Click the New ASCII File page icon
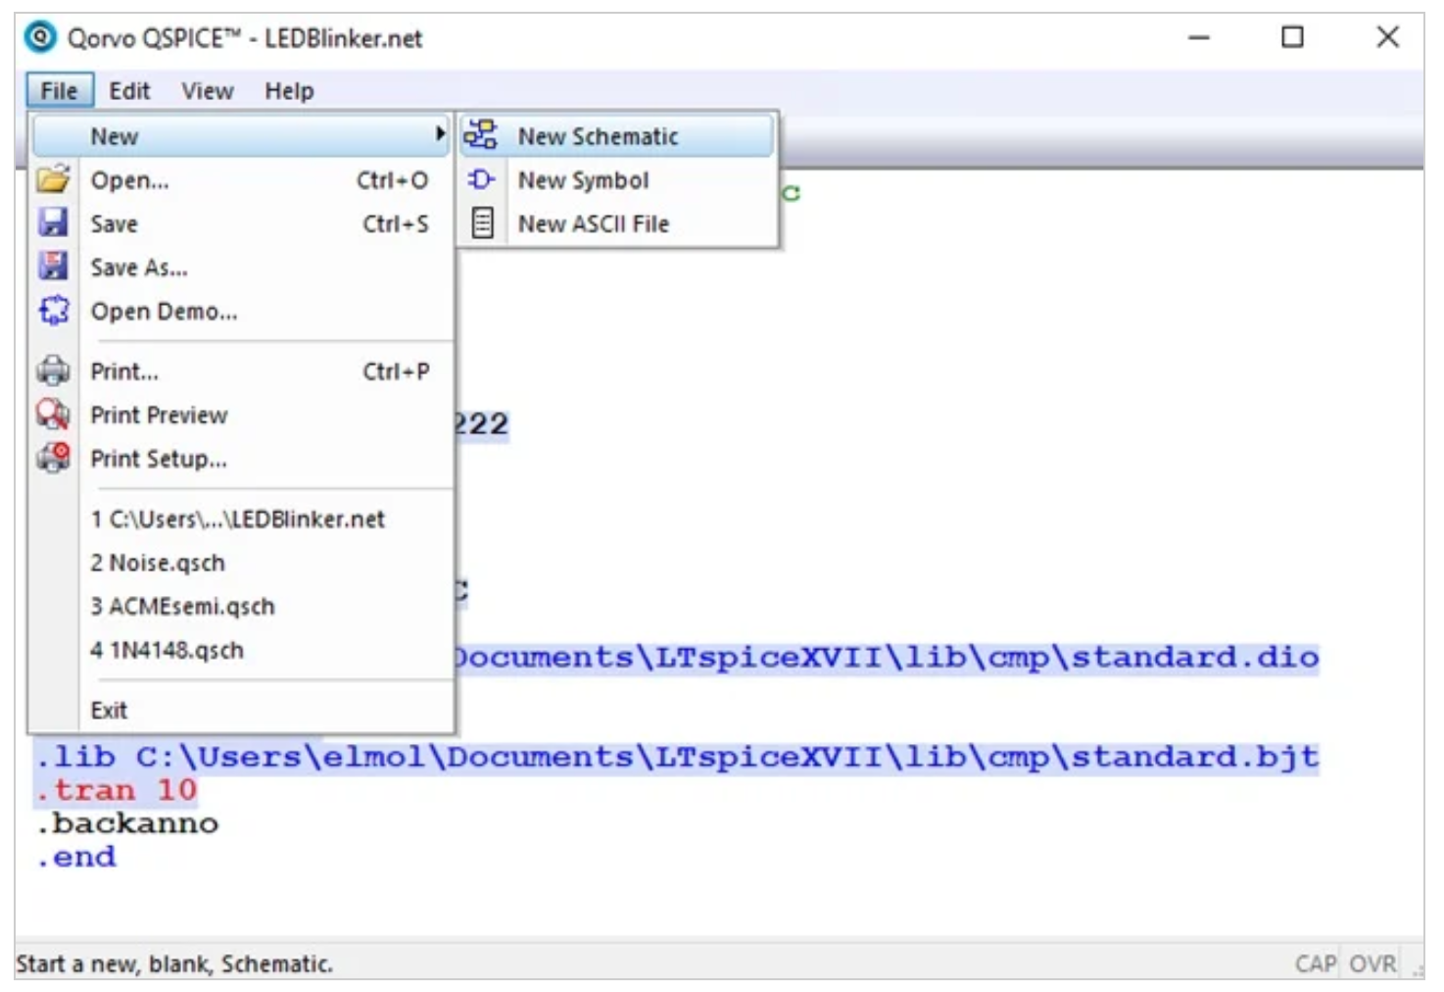Screen dimensions: 1444x992 point(482,223)
